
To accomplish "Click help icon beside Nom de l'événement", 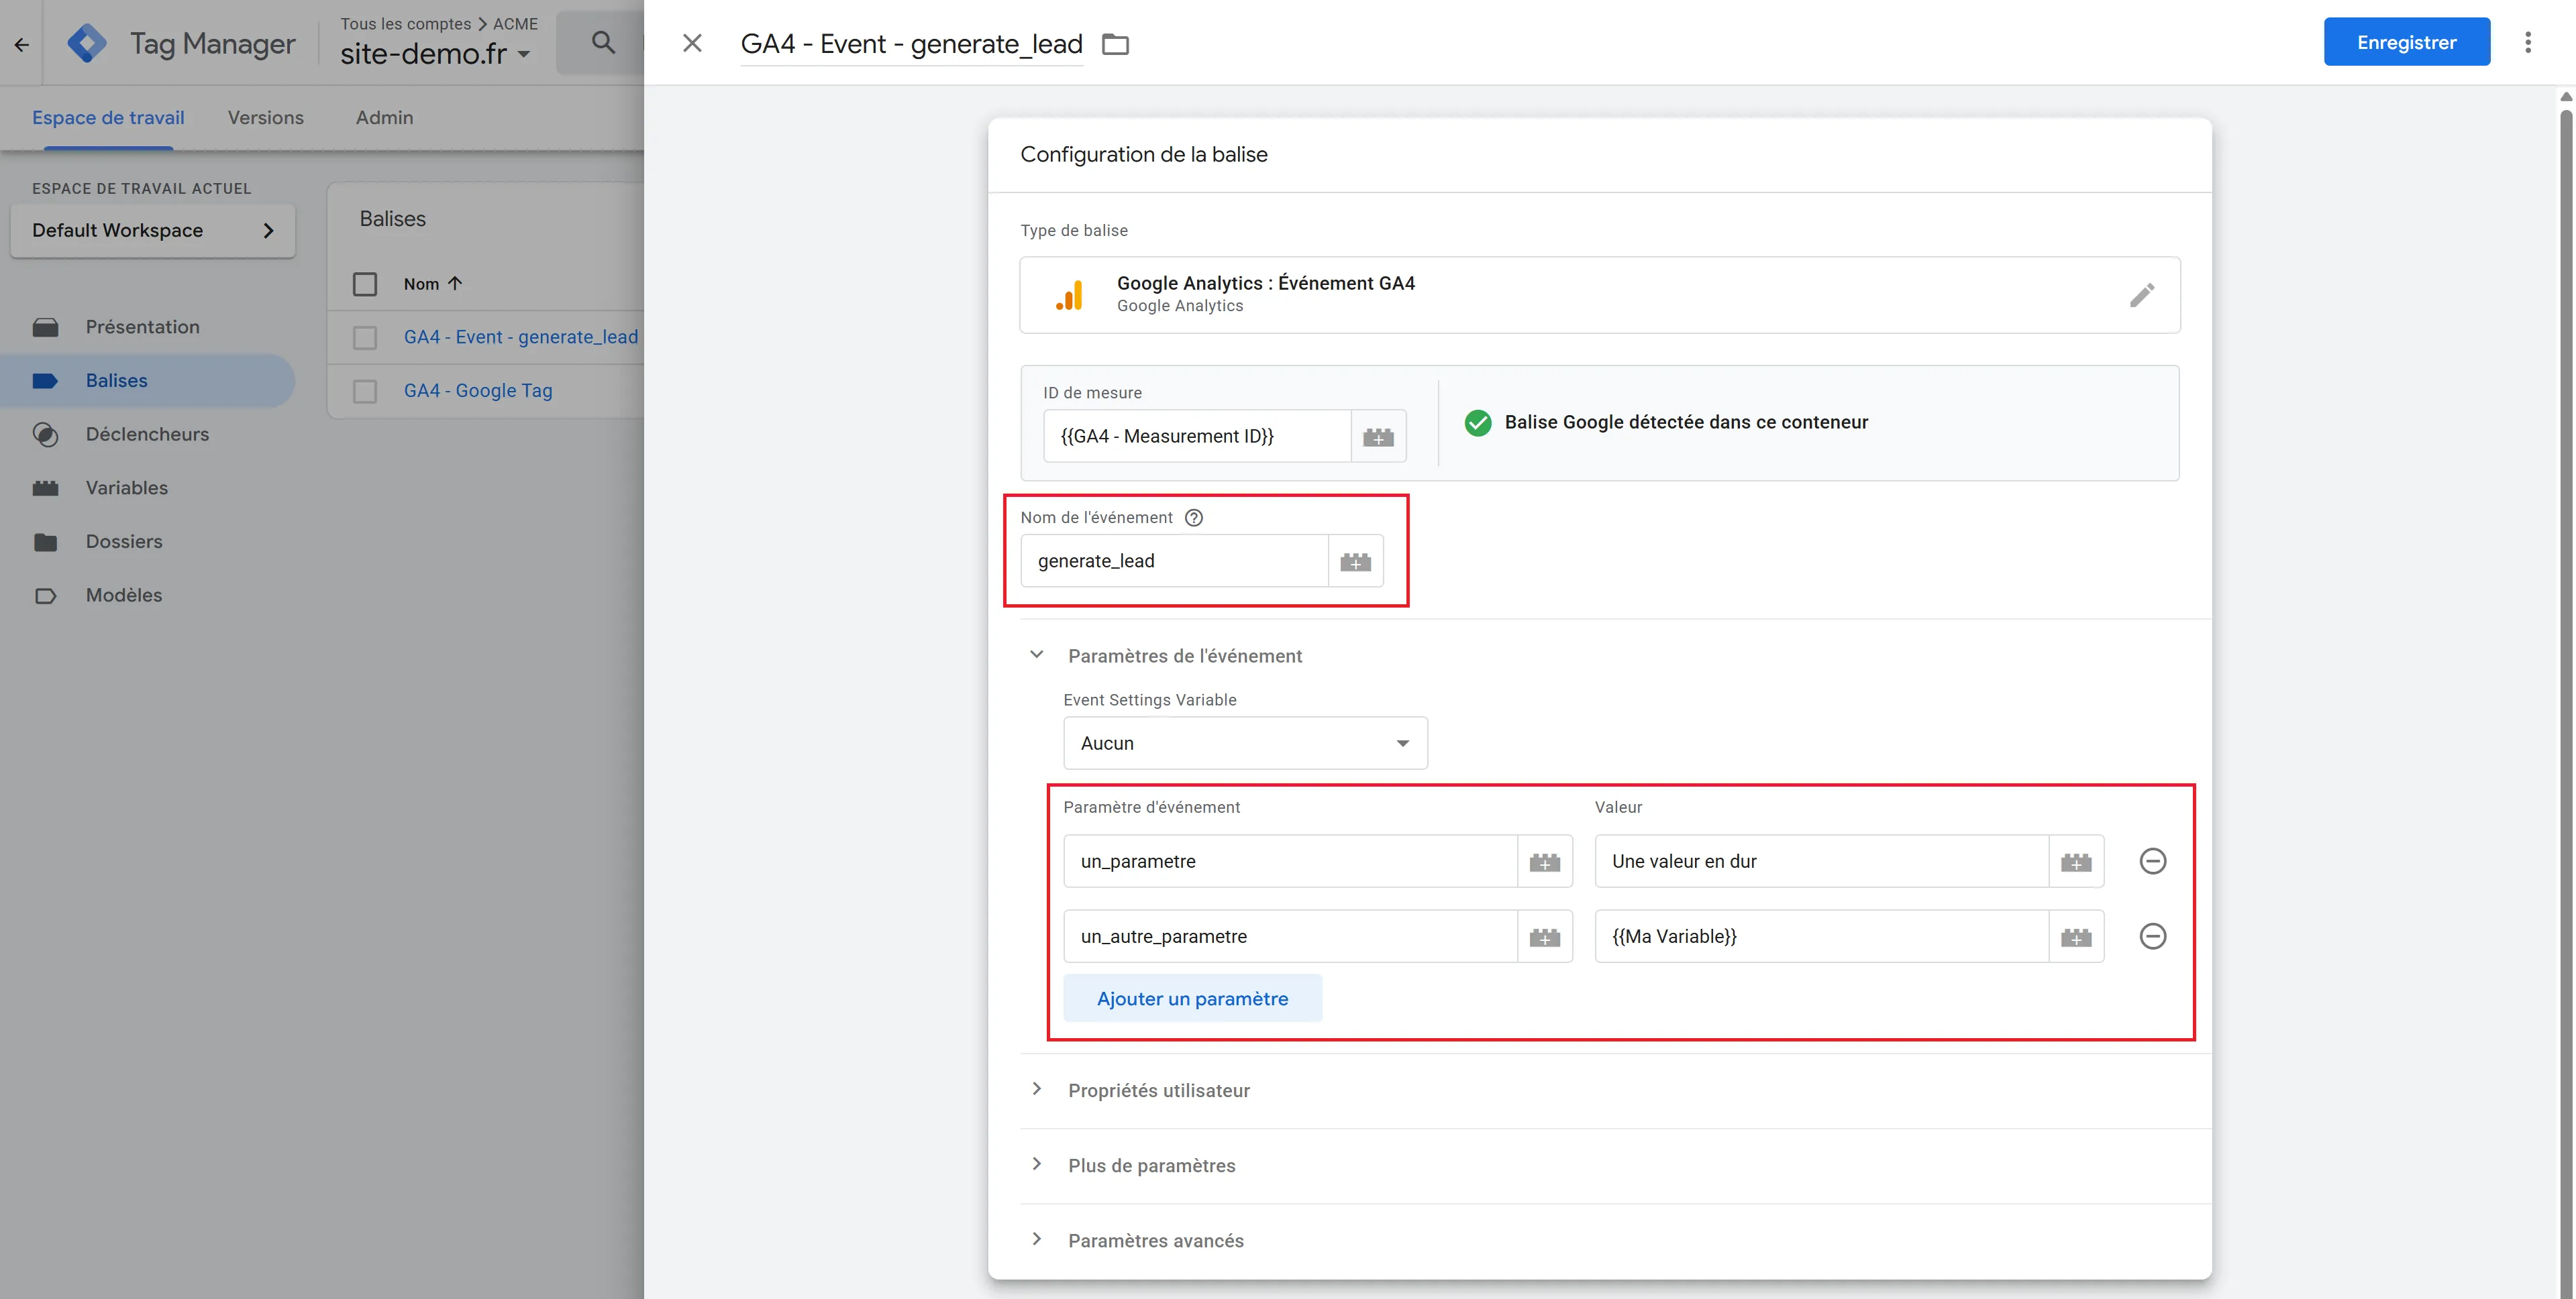I will (x=1193, y=518).
